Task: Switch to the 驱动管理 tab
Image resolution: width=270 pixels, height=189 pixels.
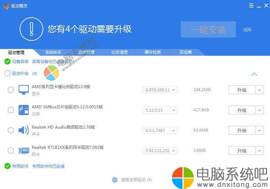Action: (16, 52)
